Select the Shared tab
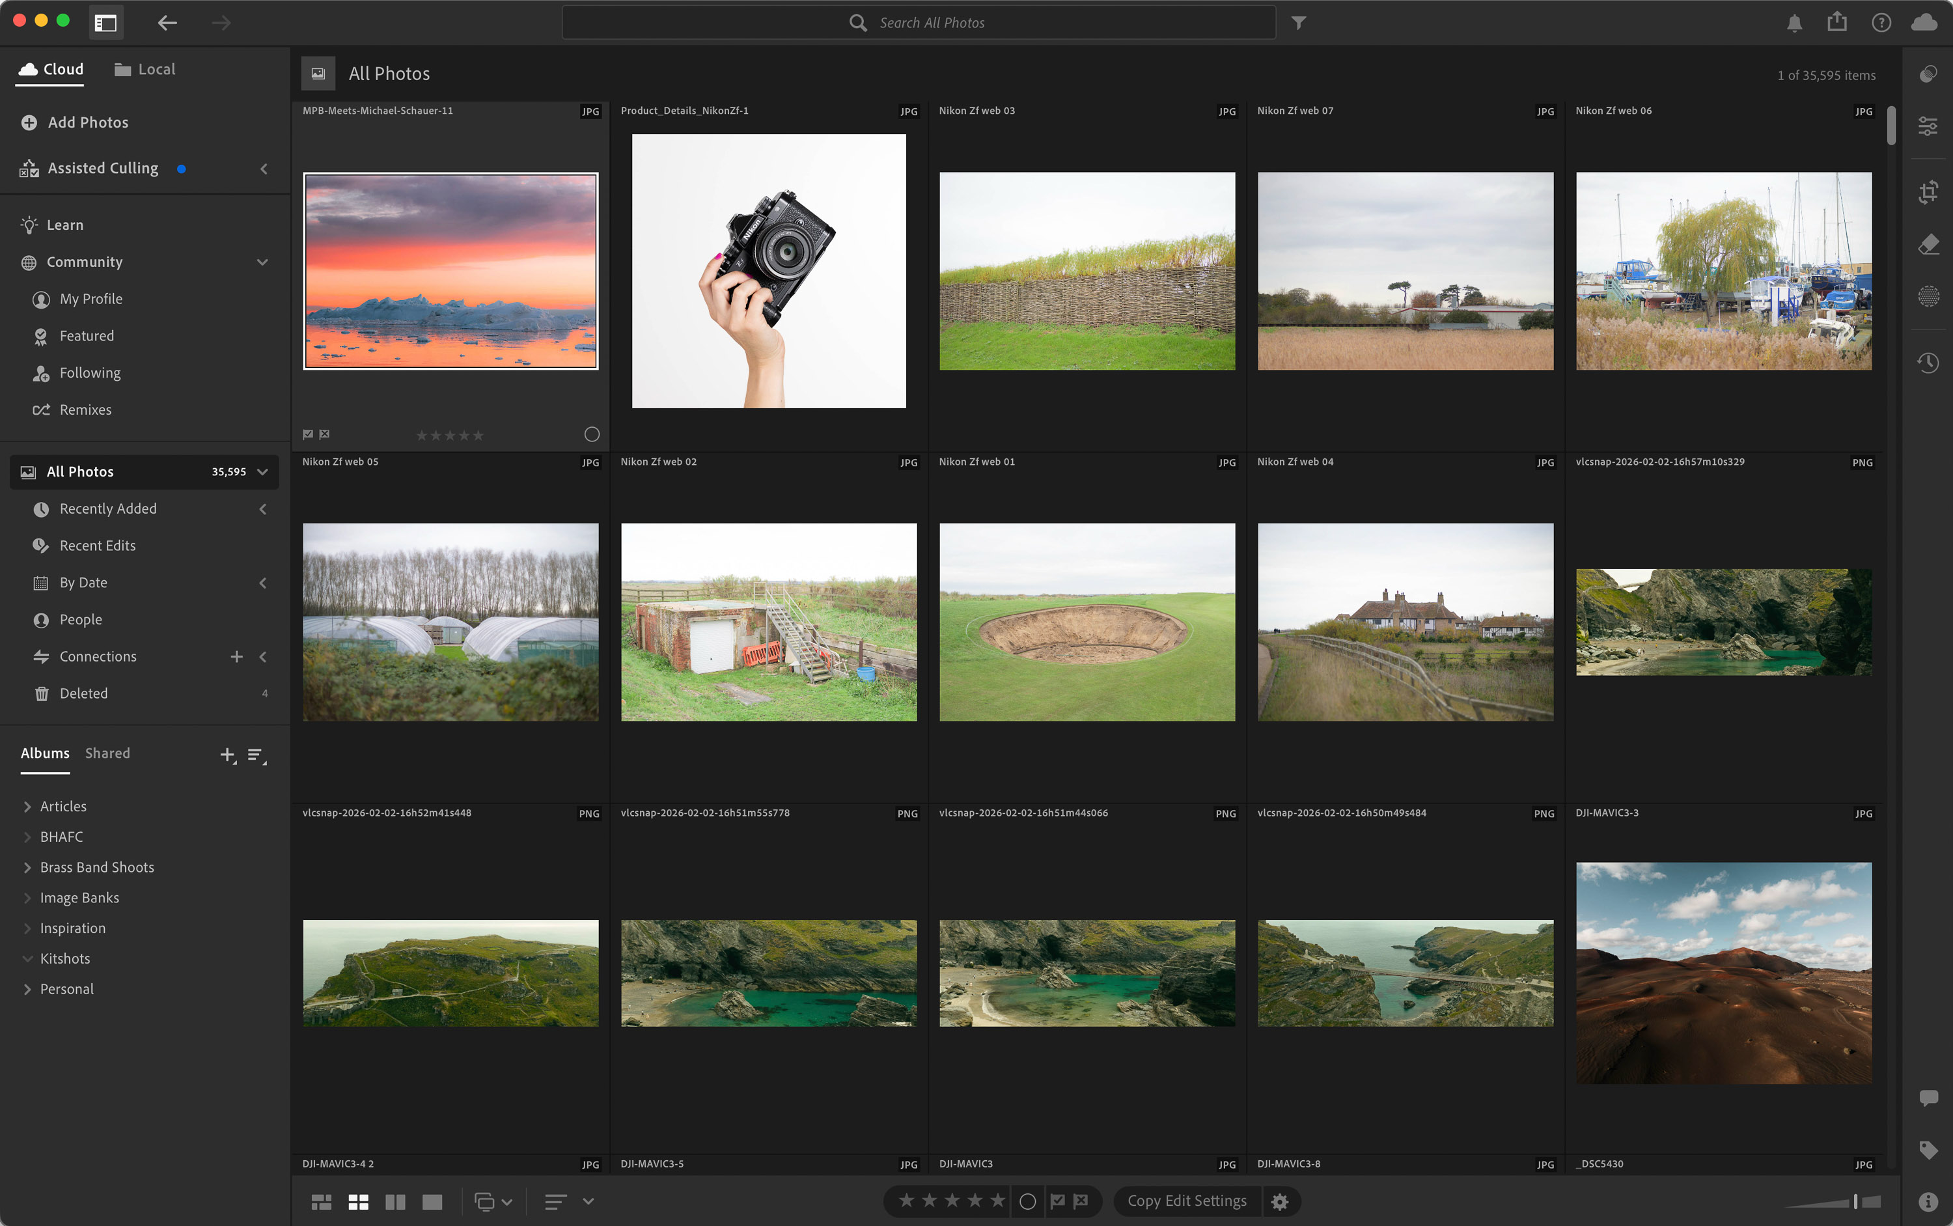This screenshot has width=1953, height=1226. [x=107, y=753]
